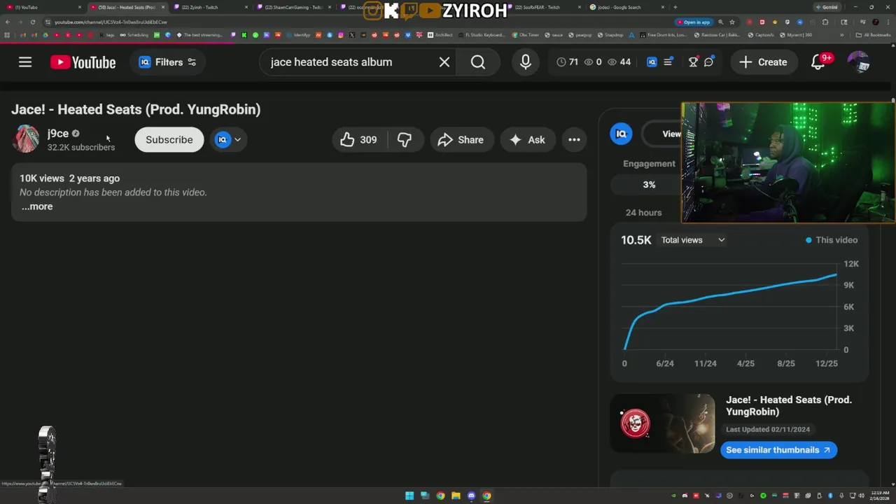This screenshot has height=504, width=896.
Task: Switch to the first YouTube browser tab
Action: coord(43,7)
